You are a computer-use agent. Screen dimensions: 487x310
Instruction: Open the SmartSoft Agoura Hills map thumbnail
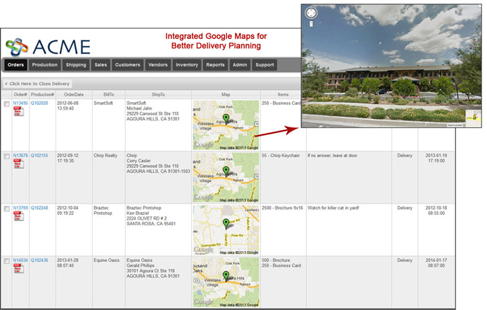pos(226,125)
